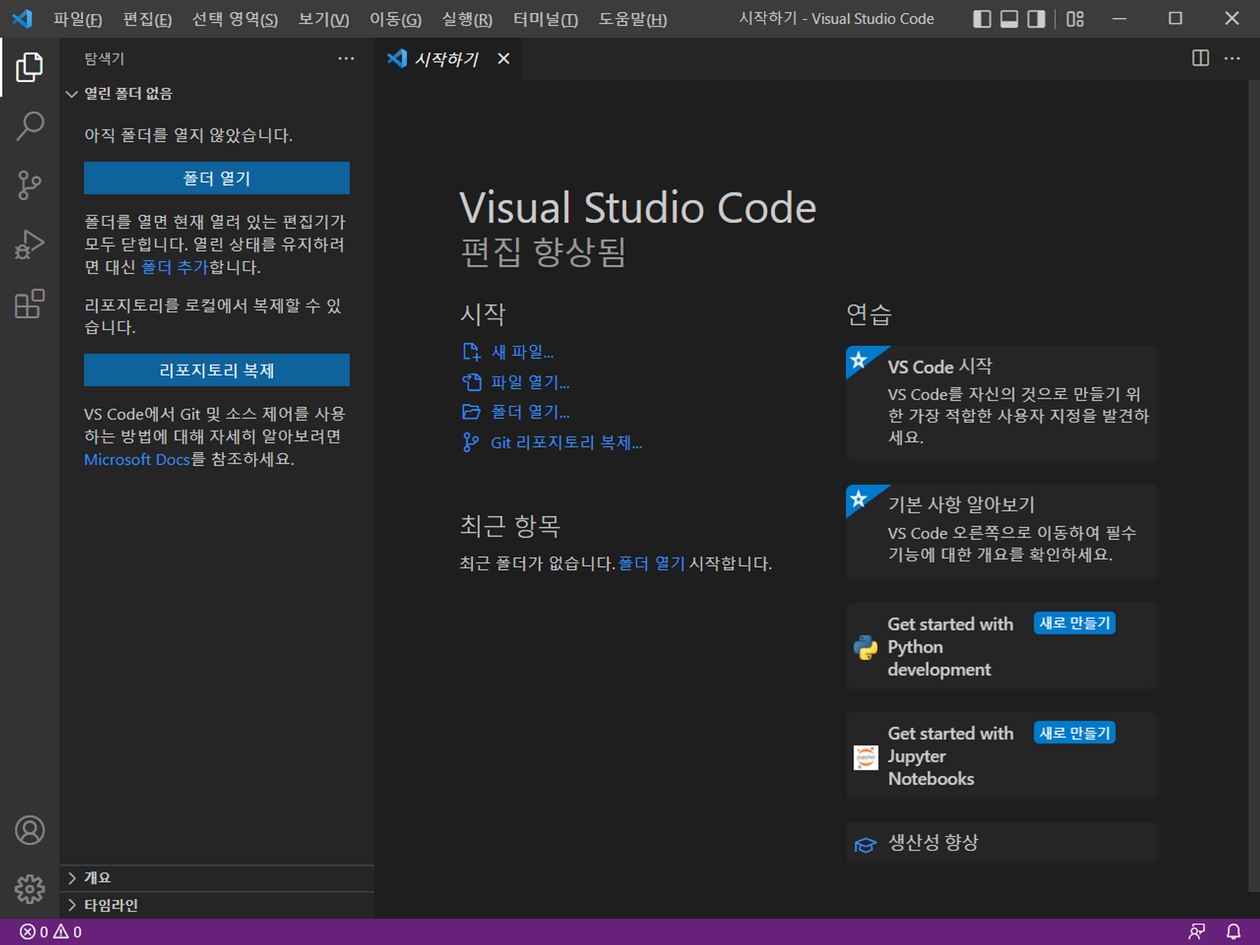
Task: Open the 실행(R) menu
Action: (467, 19)
